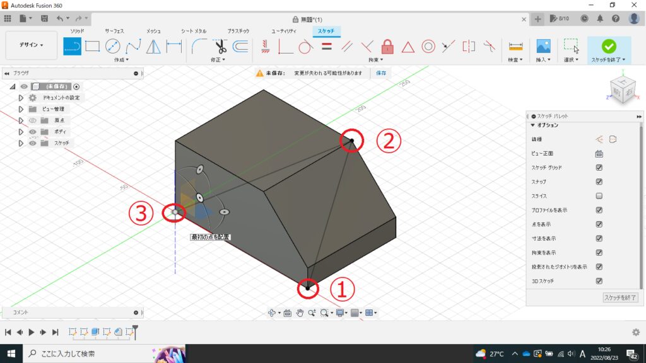The width and height of the screenshot is (646, 363).
Task: Select the Line sketch tool
Action: tap(72, 47)
